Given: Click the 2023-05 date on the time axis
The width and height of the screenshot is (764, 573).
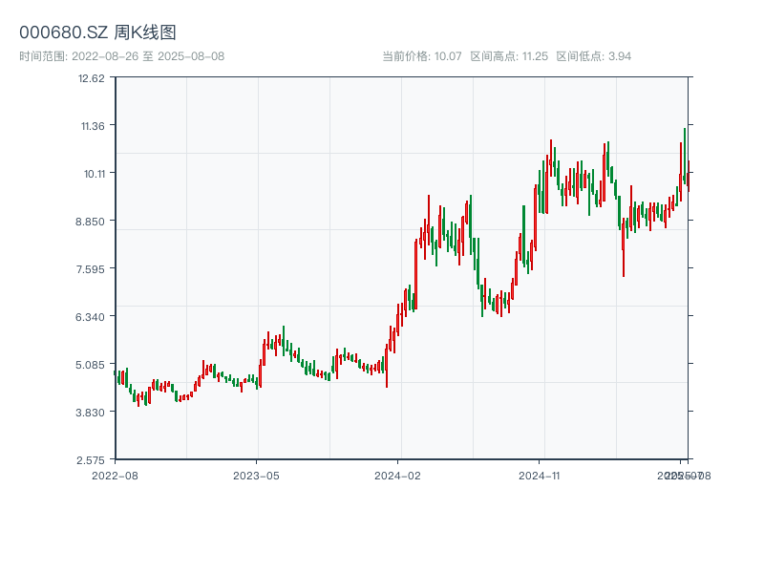Looking at the screenshot, I should click(256, 475).
